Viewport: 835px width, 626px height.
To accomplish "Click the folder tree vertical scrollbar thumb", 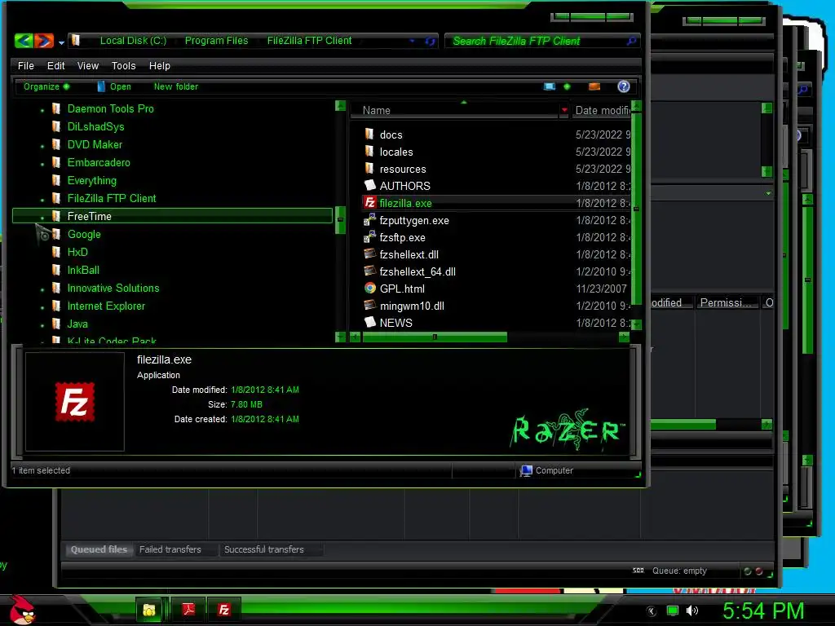I will pyautogui.click(x=340, y=219).
